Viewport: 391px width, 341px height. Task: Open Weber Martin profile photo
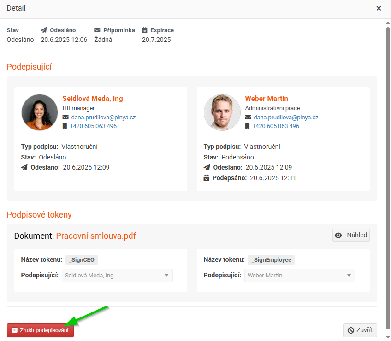click(222, 112)
